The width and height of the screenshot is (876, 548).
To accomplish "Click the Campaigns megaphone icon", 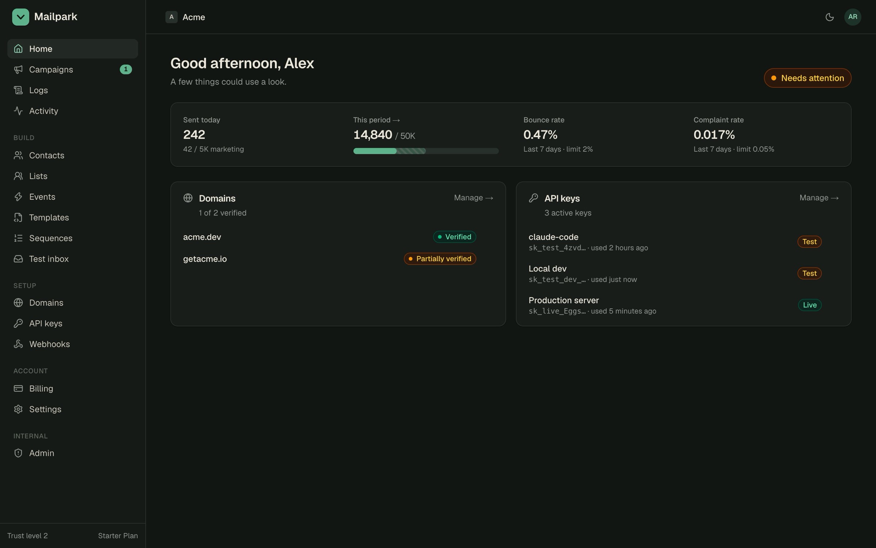I will click(18, 69).
